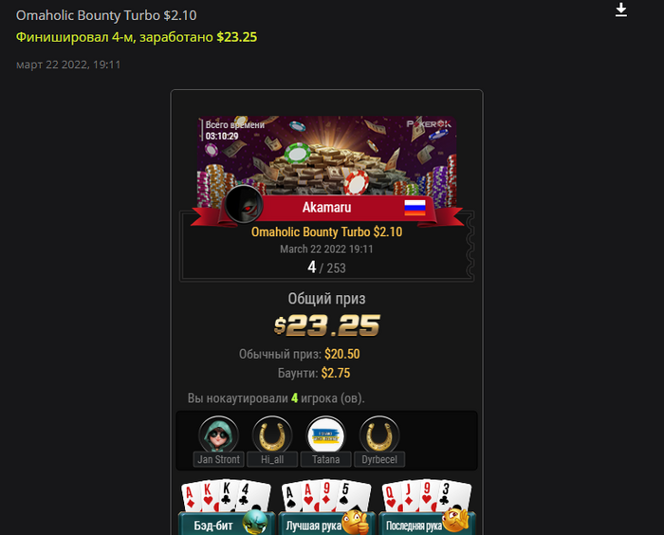Viewport: 664px width, 535px height.
Task: Click the Russian flag on the banner
Action: click(x=415, y=208)
